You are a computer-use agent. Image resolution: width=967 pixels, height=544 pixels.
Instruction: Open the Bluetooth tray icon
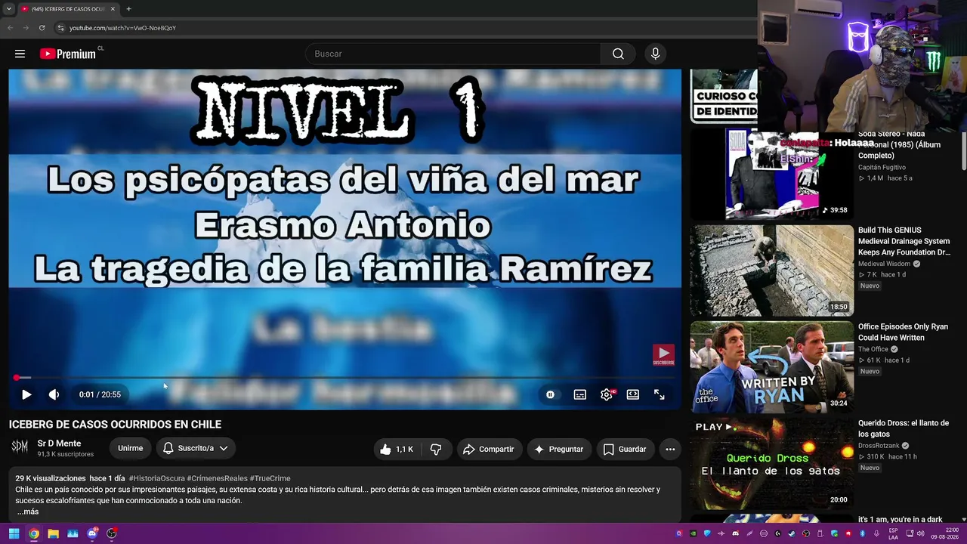pos(862,533)
